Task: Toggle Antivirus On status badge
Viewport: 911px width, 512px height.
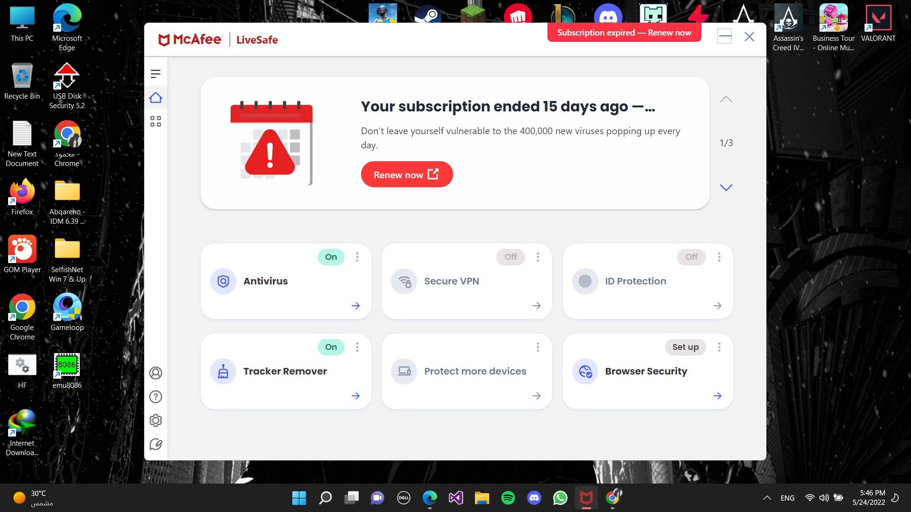Action: click(331, 257)
